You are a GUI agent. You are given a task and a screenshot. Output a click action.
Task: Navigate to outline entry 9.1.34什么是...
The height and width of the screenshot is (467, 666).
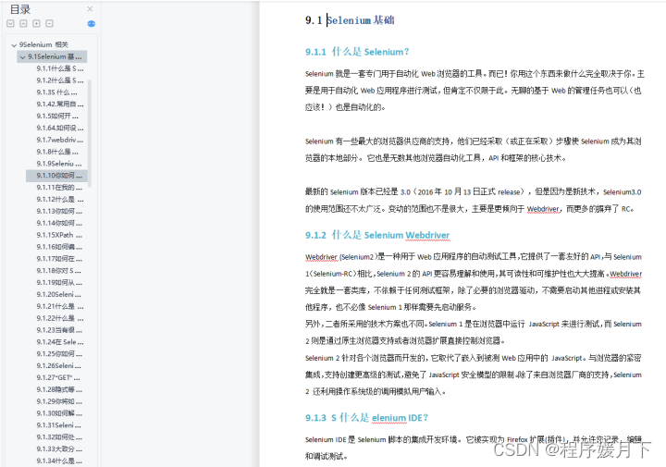point(59,461)
